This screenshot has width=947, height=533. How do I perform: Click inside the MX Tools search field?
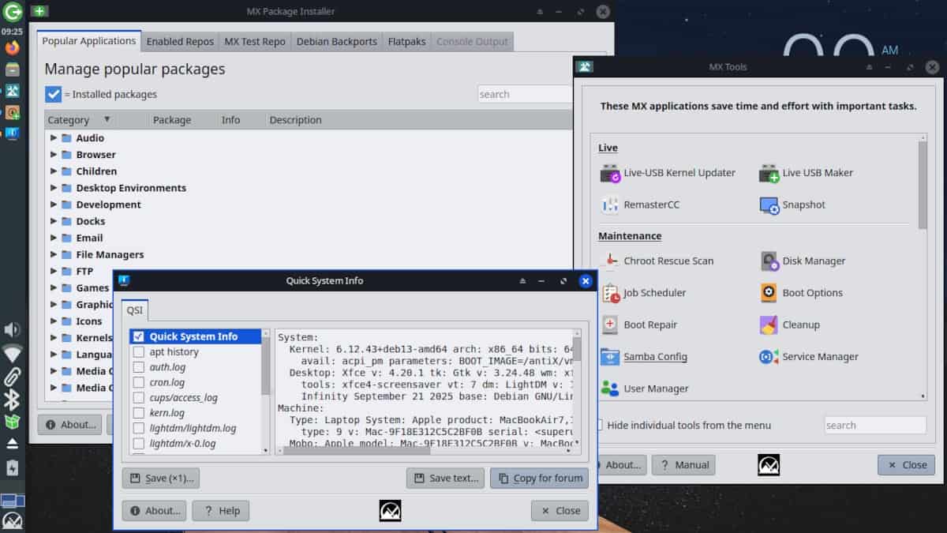click(874, 425)
